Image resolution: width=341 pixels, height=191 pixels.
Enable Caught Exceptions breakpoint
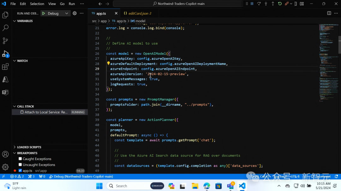(20, 159)
